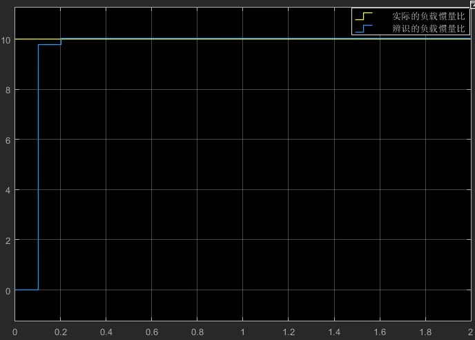Click the x-axis tick label 0.2
475x340 pixels.
(x=61, y=332)
